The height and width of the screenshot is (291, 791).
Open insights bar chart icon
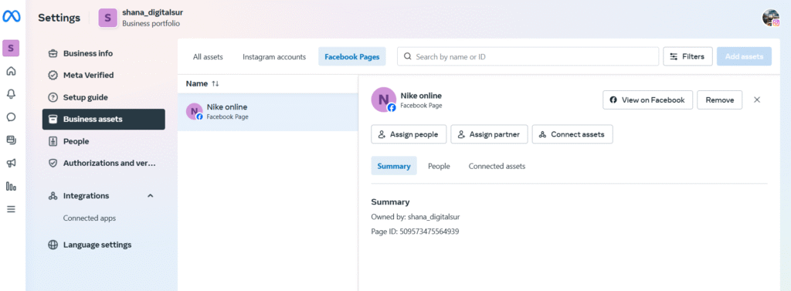point(11,186)
